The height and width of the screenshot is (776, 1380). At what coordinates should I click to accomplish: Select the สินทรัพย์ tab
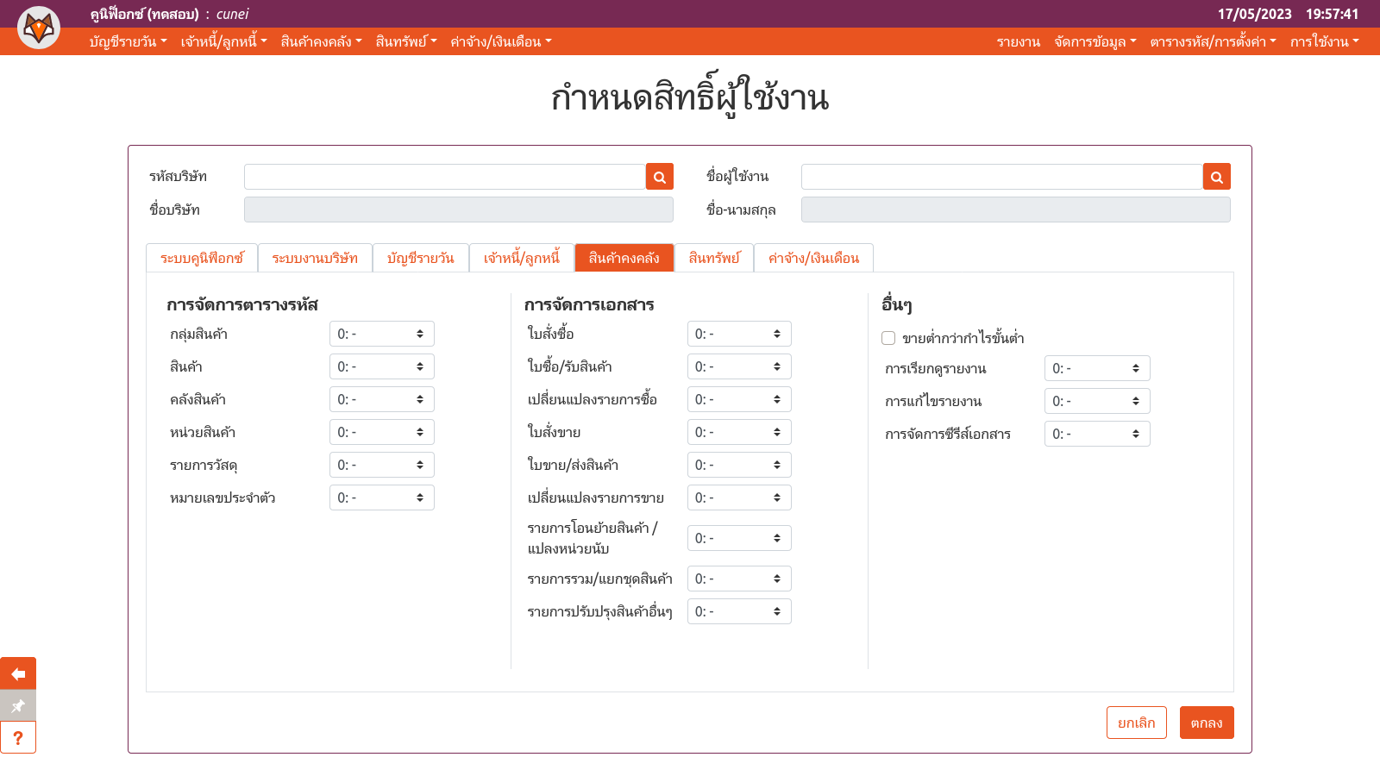[x=714, y=258]
